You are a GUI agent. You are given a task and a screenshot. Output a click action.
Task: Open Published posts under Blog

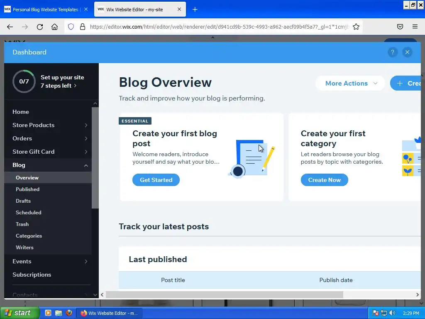coord(27,189)
